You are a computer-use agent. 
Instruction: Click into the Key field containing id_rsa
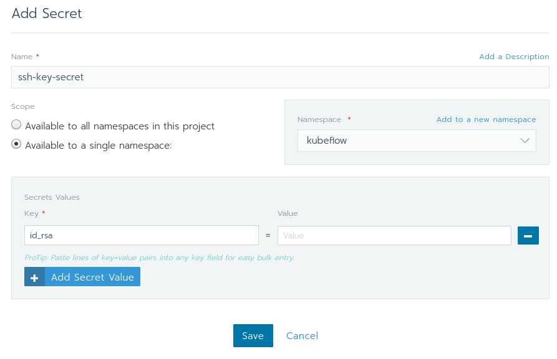point(142,236)
